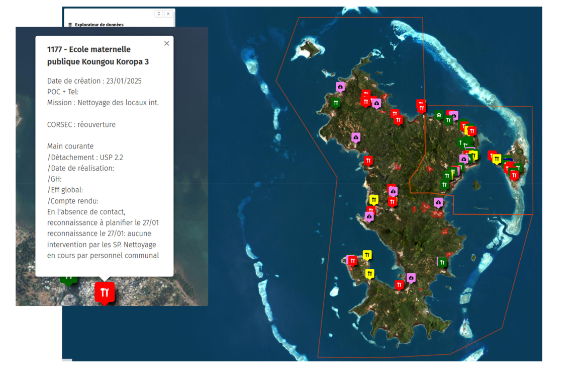Select the red tools marker below the popup

coord(105,292)
